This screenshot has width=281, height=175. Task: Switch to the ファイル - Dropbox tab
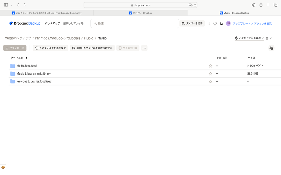click(x=140, y=13)
